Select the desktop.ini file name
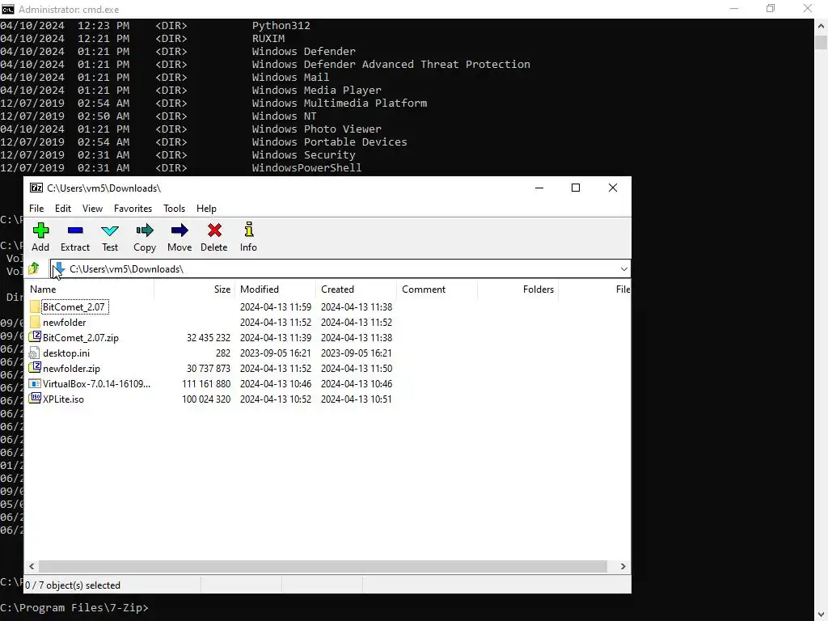This screenshot has width=828, height=621. coord(66,353)
